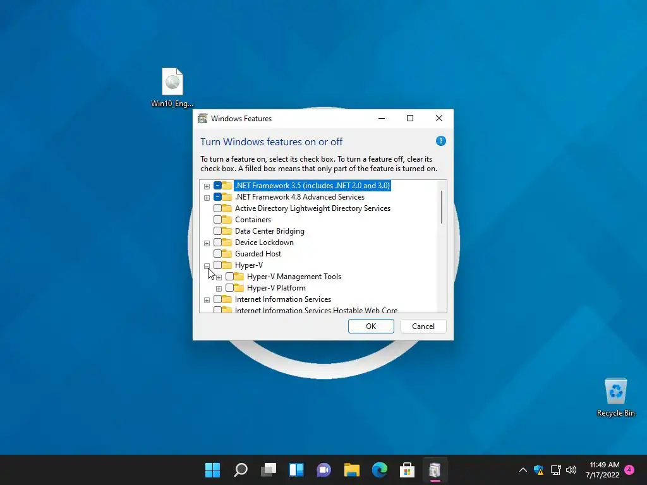This screenshot has width=647, height=485.
Task: Select the "Guarded Host" label
Action: (x=258, y=254)
